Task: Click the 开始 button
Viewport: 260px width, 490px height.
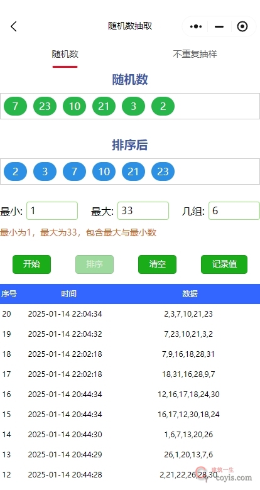Action: 31,264
